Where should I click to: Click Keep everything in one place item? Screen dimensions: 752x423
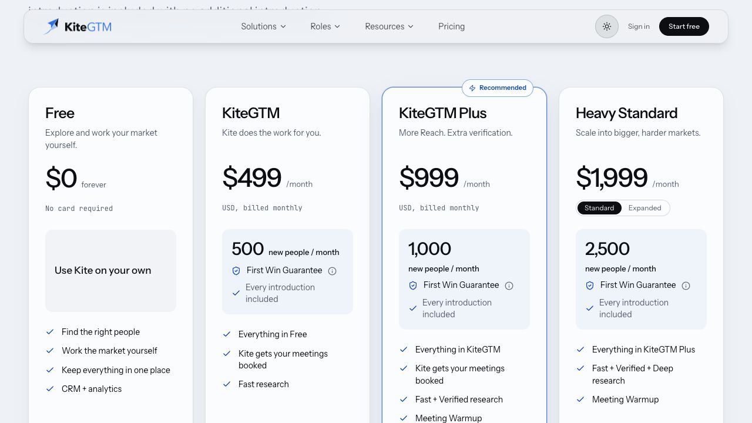[x=116, y=370]
